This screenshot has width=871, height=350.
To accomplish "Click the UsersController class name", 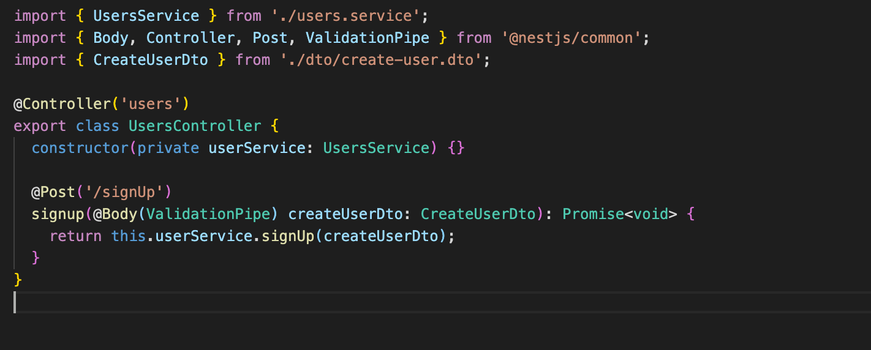I will [x=195, y=125].
